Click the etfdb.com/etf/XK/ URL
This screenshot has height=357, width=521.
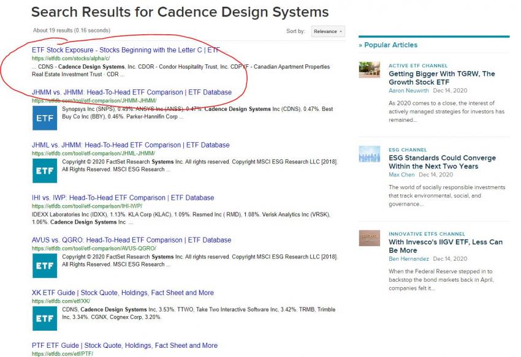point(61,301)
